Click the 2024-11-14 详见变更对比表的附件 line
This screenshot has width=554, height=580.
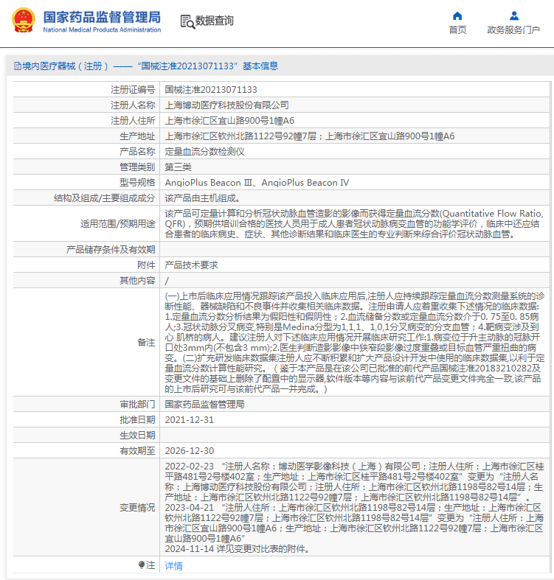(237, 549)
